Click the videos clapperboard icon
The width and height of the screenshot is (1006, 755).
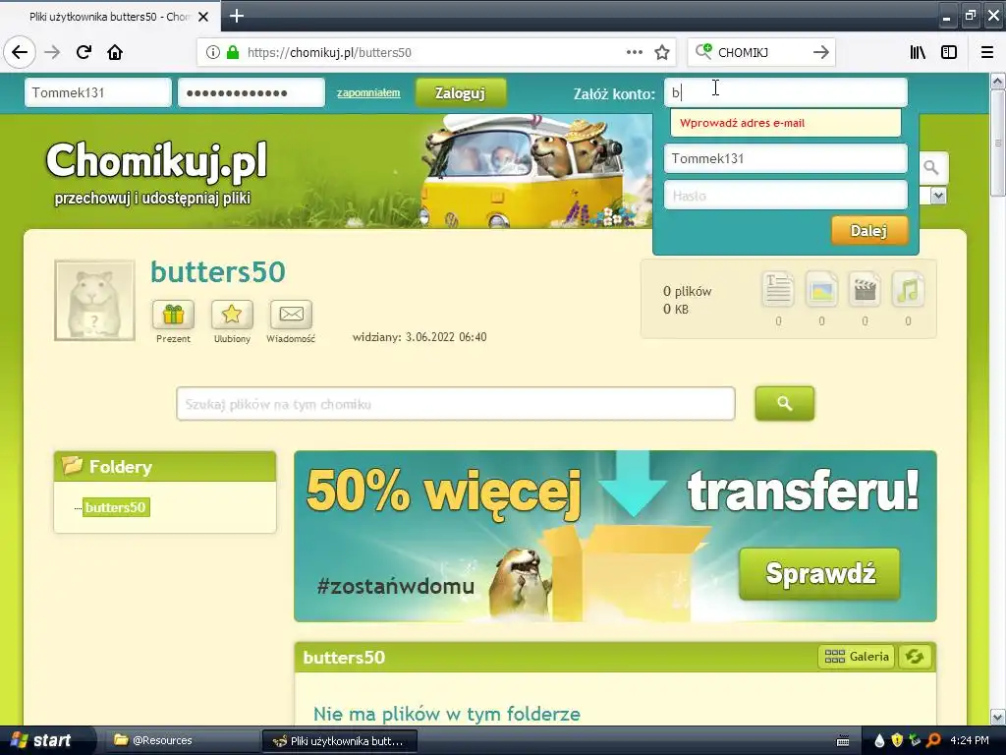coord(865,290)
